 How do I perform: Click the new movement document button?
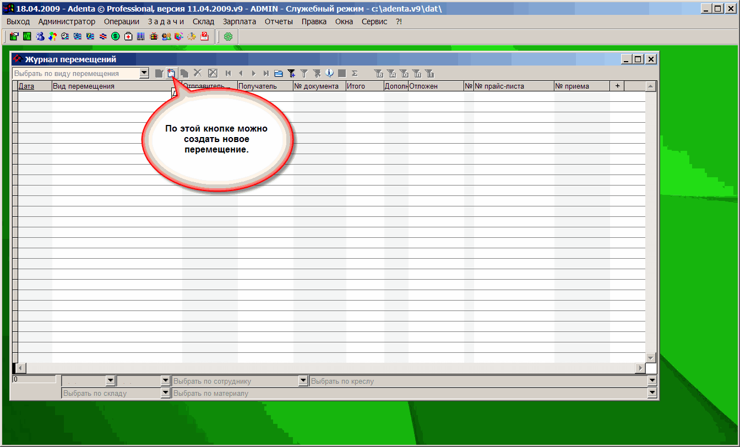point(171,73)
